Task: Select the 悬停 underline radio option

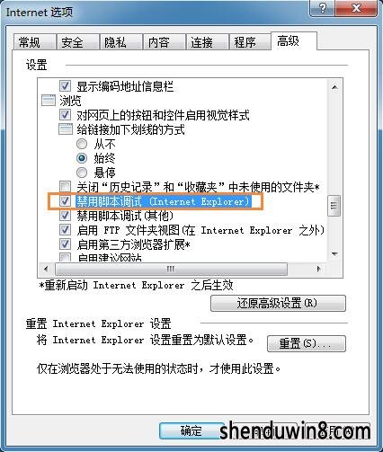Action: coord(82,173)
